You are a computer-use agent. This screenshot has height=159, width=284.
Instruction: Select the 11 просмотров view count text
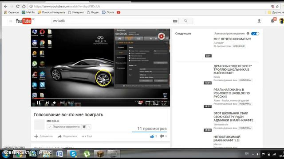(152, 129)
